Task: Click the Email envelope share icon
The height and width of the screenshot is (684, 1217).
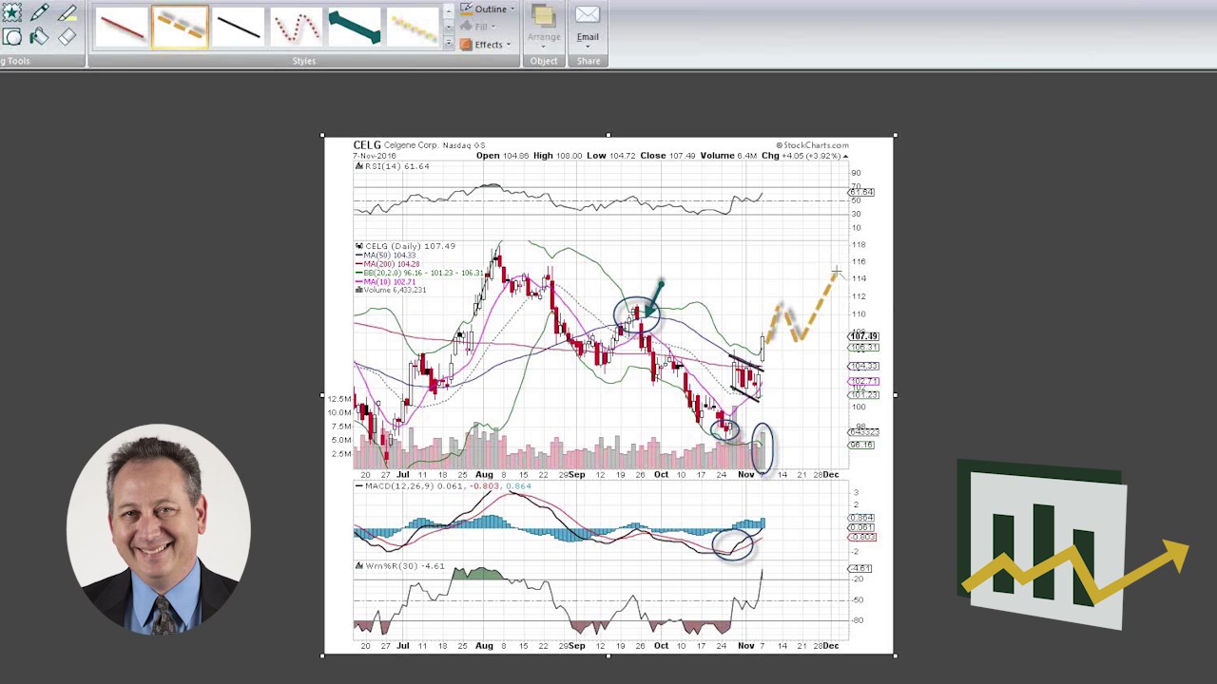Action: [588, 15]
